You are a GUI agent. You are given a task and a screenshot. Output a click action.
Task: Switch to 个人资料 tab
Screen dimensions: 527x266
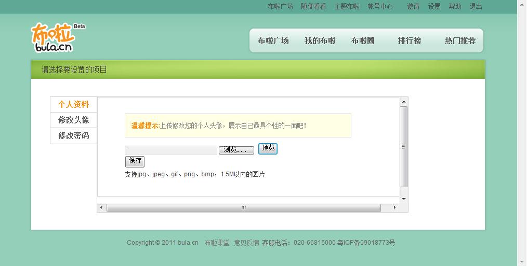(74, 104)
